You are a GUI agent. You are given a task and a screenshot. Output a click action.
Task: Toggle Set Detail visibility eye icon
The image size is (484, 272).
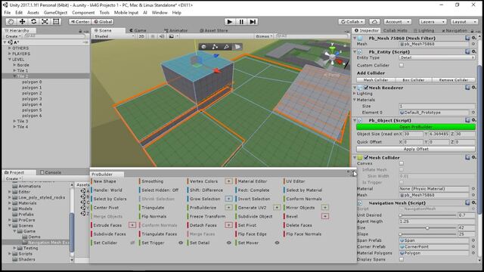coord(228,243)
